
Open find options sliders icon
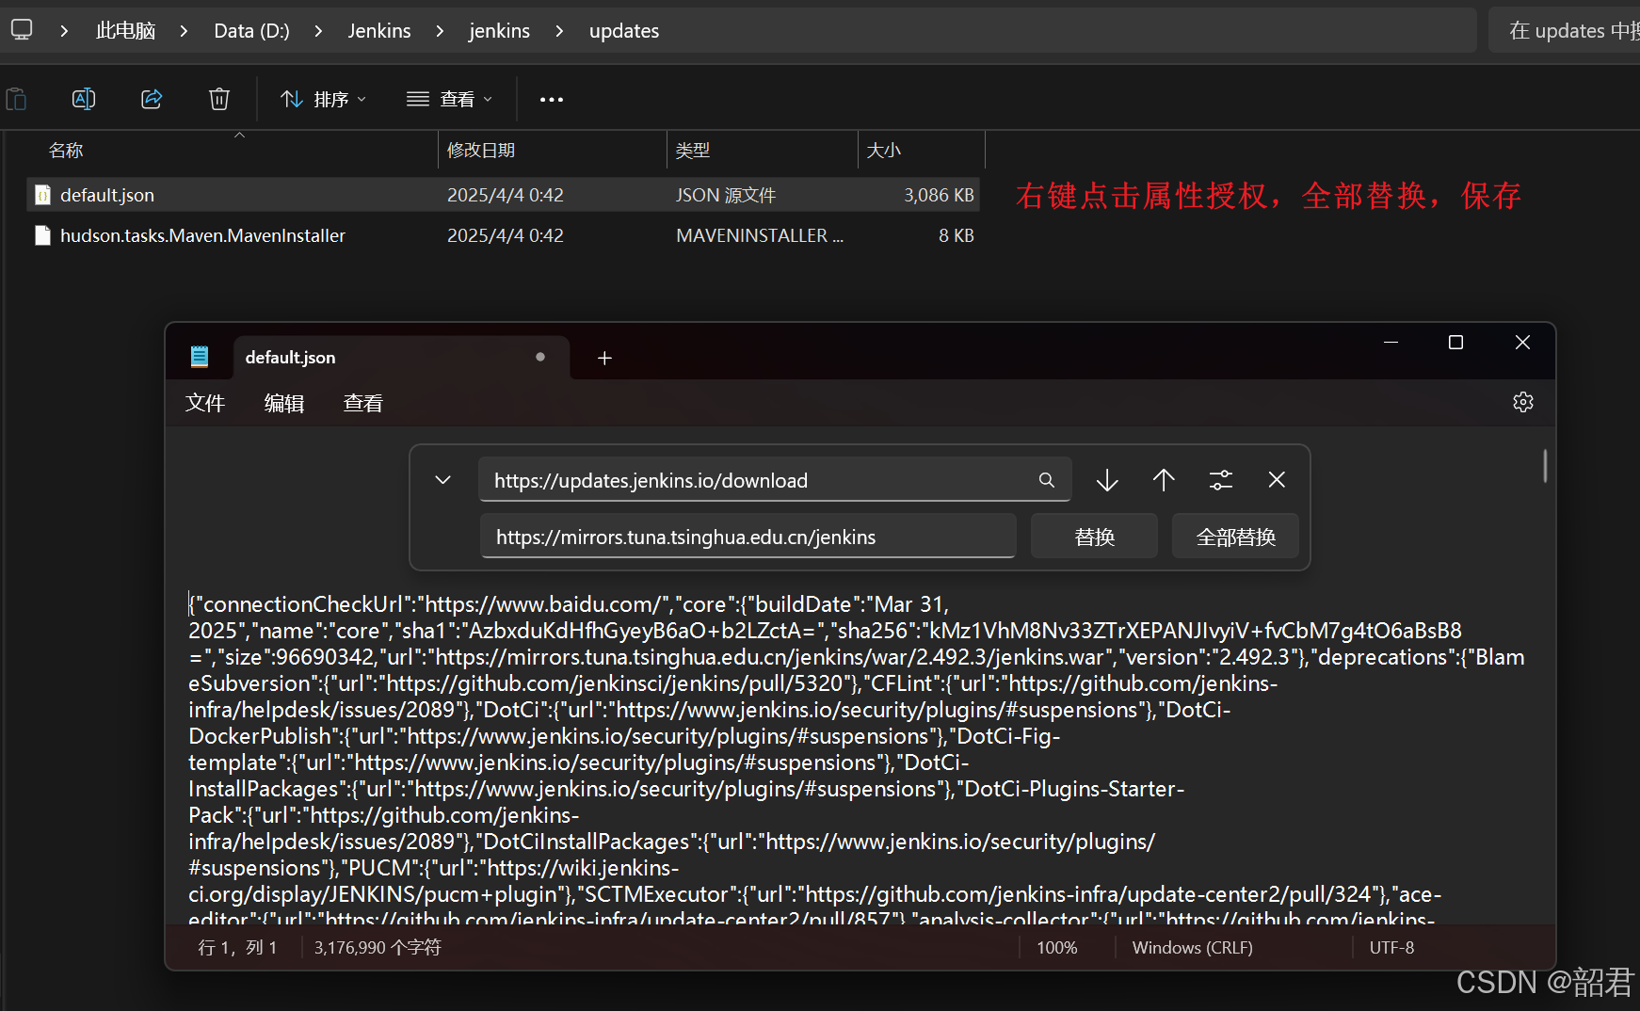1221,480
